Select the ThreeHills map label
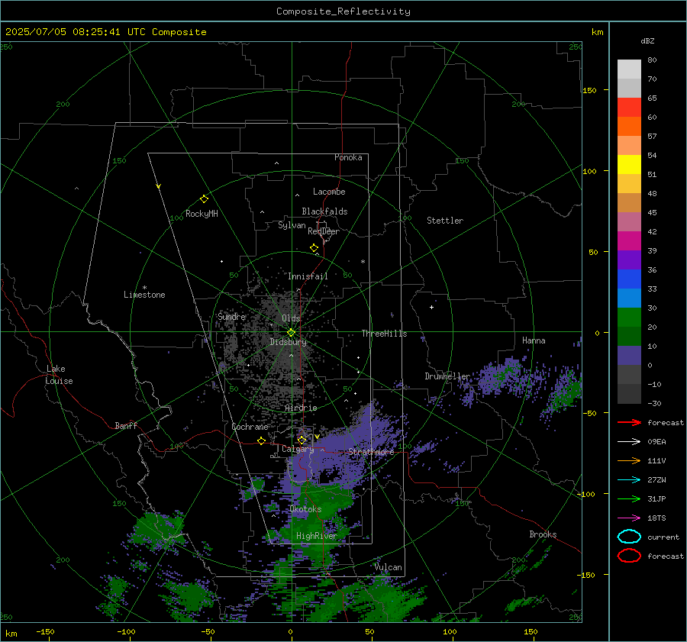 click(384, 334)
